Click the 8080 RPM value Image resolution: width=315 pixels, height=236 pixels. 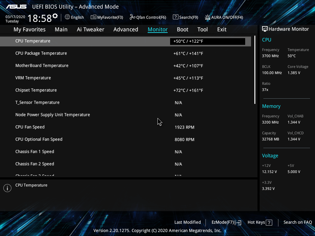(x=185, y=140)
